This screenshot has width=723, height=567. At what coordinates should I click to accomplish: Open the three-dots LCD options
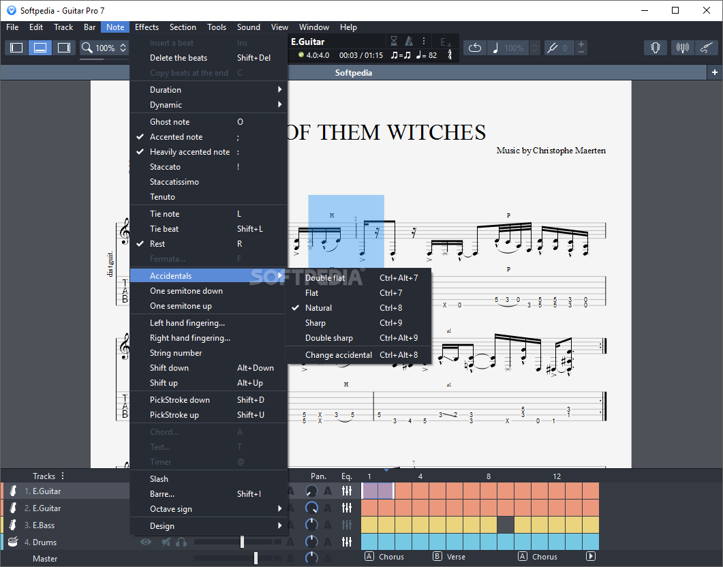[424, 41]
